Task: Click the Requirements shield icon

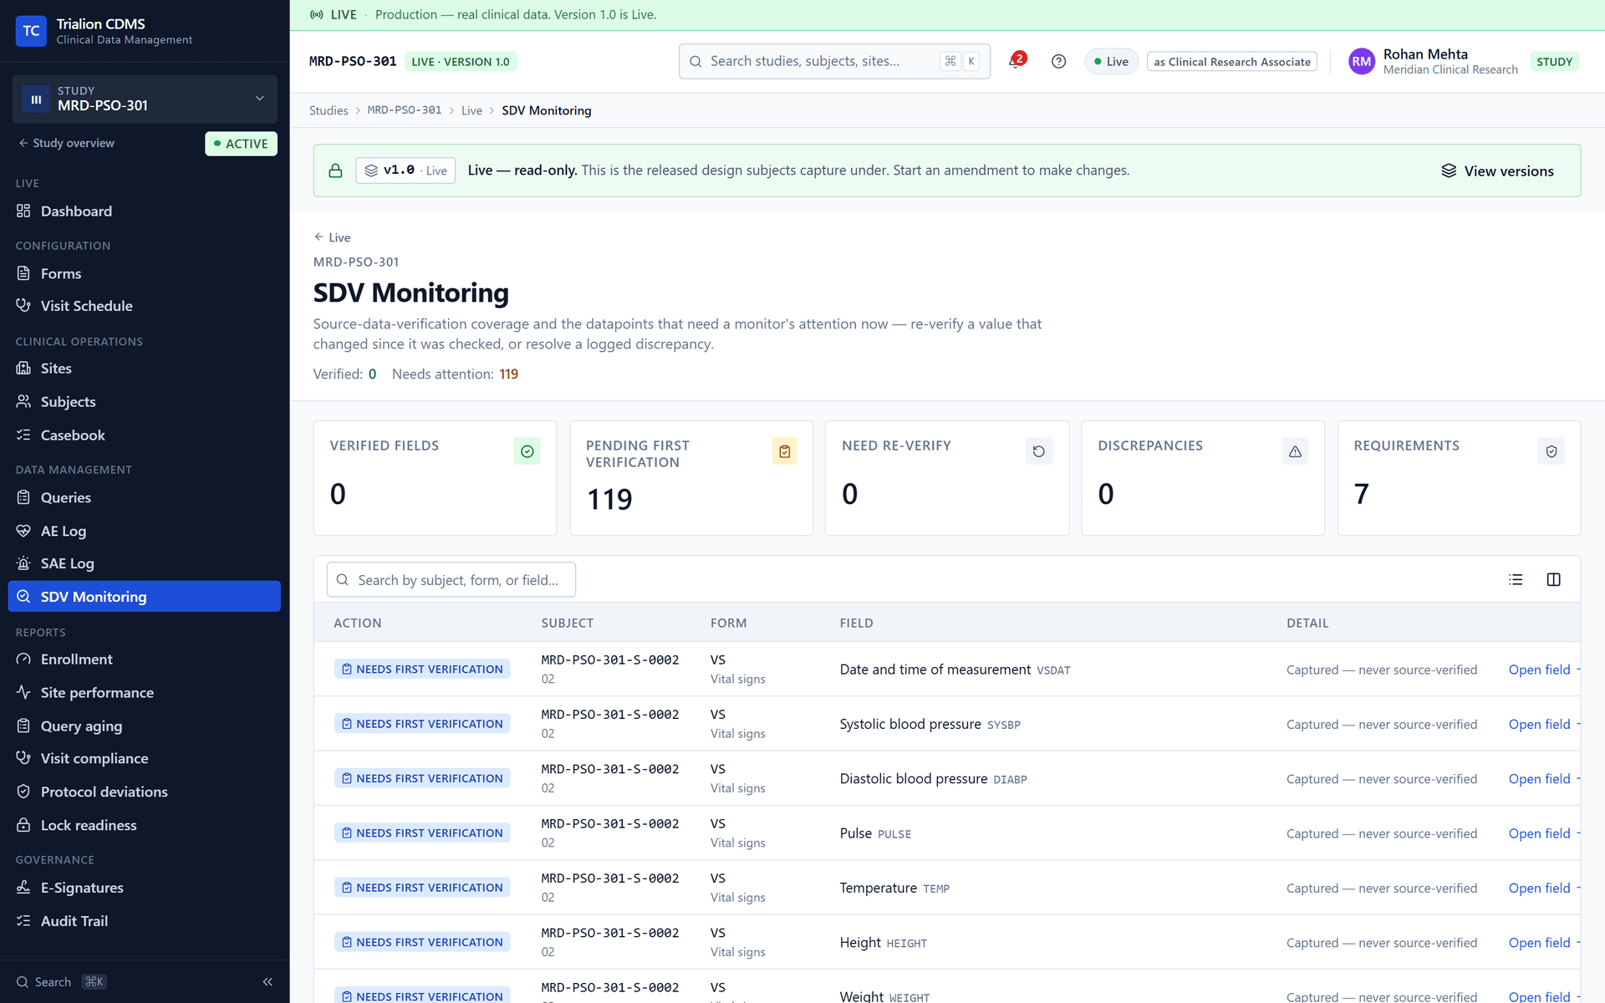Action: (1551, 451)
